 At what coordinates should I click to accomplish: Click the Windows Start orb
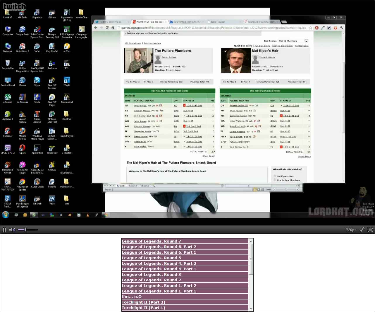pyautogui.click(x=6, y=215)
